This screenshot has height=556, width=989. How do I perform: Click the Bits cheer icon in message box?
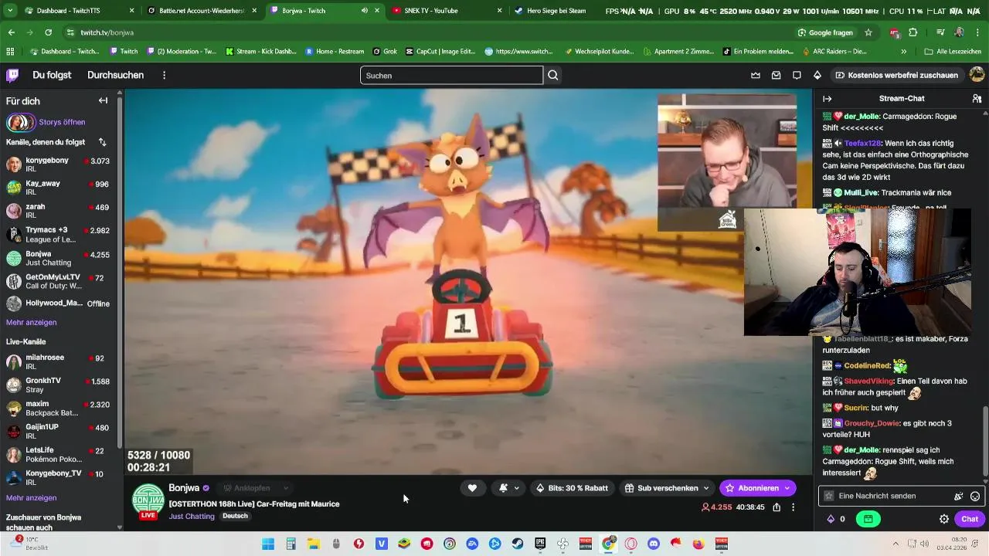click(959, 496)
